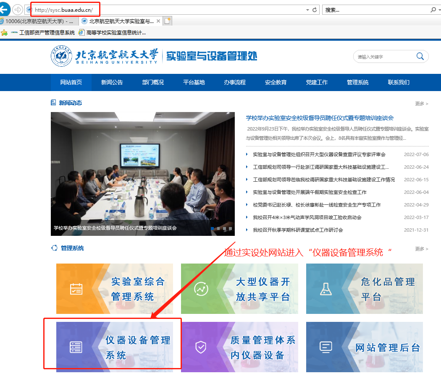Open the 办事流程 navigation menu
Viewport: 441px width, 376px height.
point(235,82)
